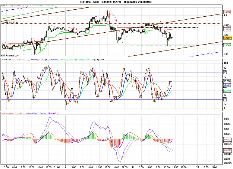Image resolution: width=233 pixels, height=169 pixels.
Task: Click the -0.0025 MACD axis label
Action: pos(227,163)
